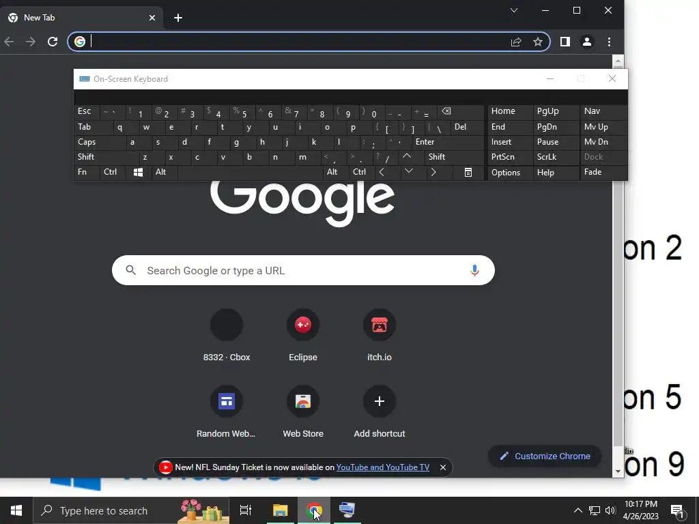
Task: Reload the page with the refresh icon
Action: click(53, 42)
